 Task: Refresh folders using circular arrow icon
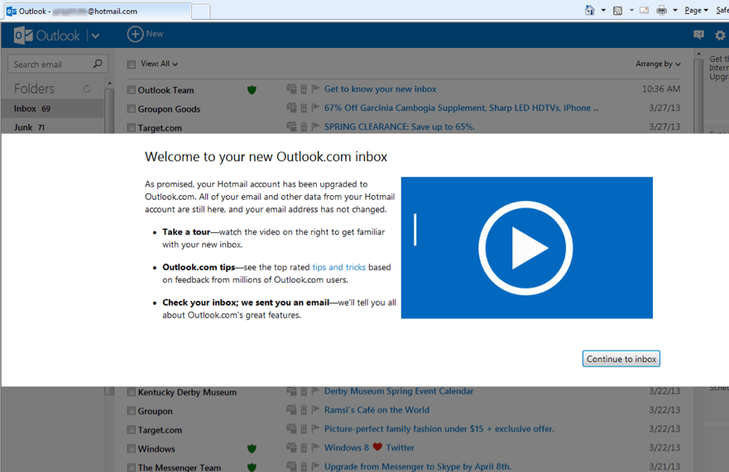pyautogui.click(x=87, y=88)
